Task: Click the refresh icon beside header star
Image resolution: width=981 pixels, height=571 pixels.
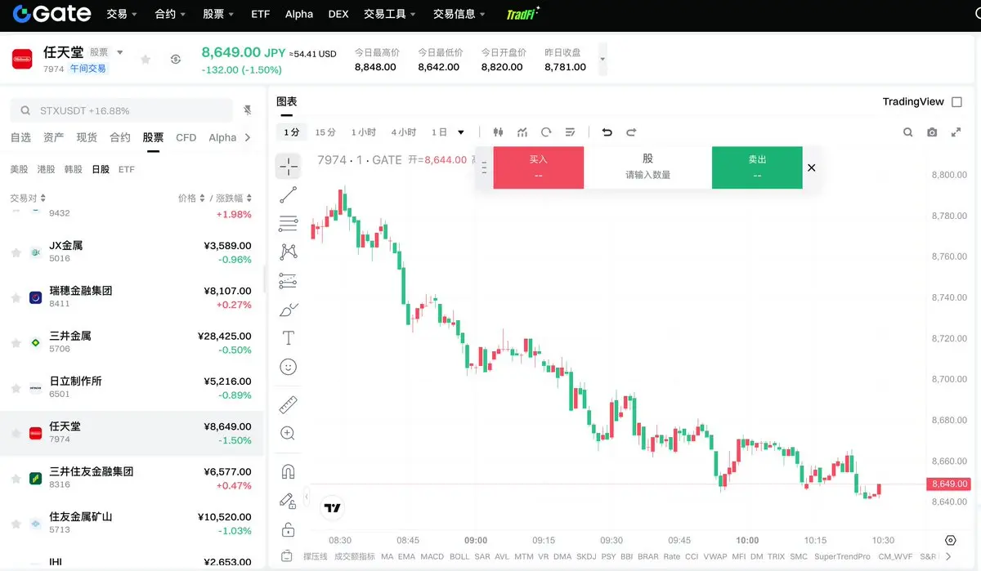Action: tap(175, 59)
